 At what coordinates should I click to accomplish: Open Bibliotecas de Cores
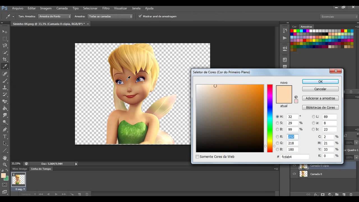click(x=320, y=107)
